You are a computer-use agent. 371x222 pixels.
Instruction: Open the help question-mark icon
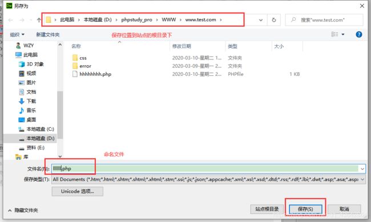pos(358,35)
